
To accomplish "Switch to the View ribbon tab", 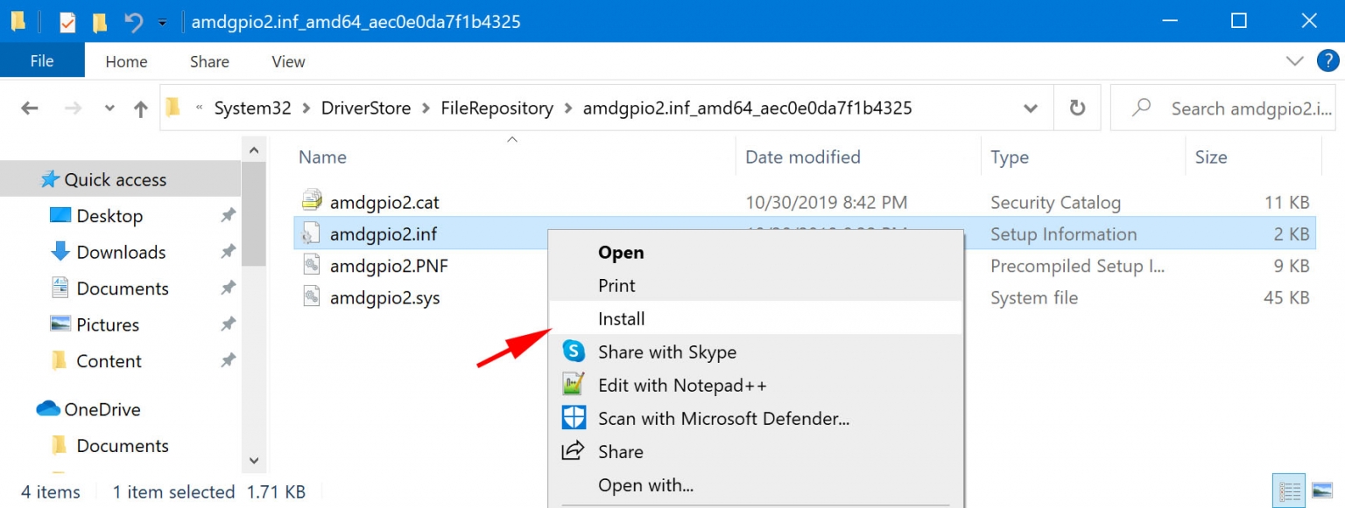I will pyautogui.click(x=287, y=61).
